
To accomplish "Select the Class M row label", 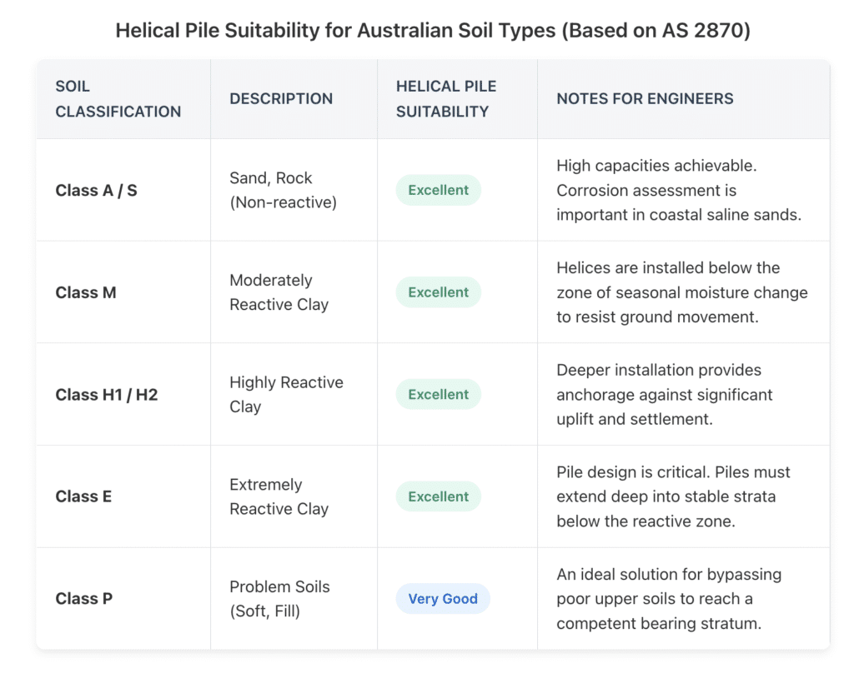I will tap(86, 292).
